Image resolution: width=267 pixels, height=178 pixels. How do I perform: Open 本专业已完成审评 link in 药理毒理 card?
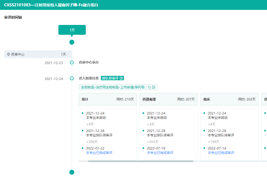[160, 153]
